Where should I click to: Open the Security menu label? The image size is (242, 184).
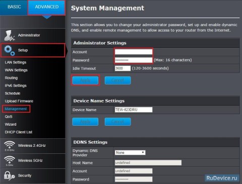pyautogui.click(x=25, y=175)
